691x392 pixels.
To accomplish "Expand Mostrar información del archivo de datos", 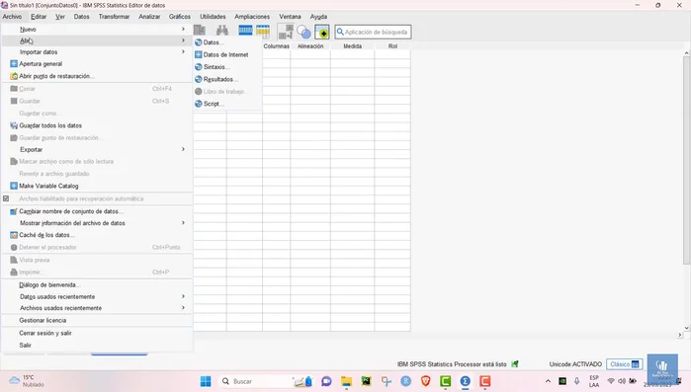I will pyautogui.click(x=183, y=223).
